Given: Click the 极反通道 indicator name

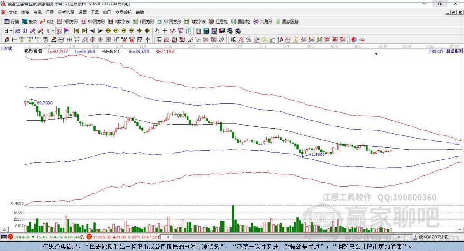Looking at the screenshot, I should (33, 52).
